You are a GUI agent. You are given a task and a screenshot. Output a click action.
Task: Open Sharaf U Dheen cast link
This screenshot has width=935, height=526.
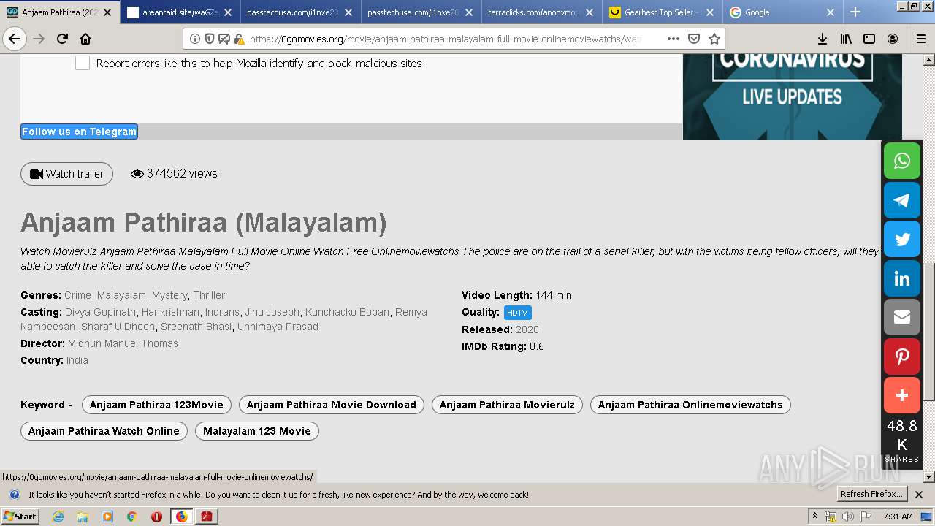tap(118, 327)
